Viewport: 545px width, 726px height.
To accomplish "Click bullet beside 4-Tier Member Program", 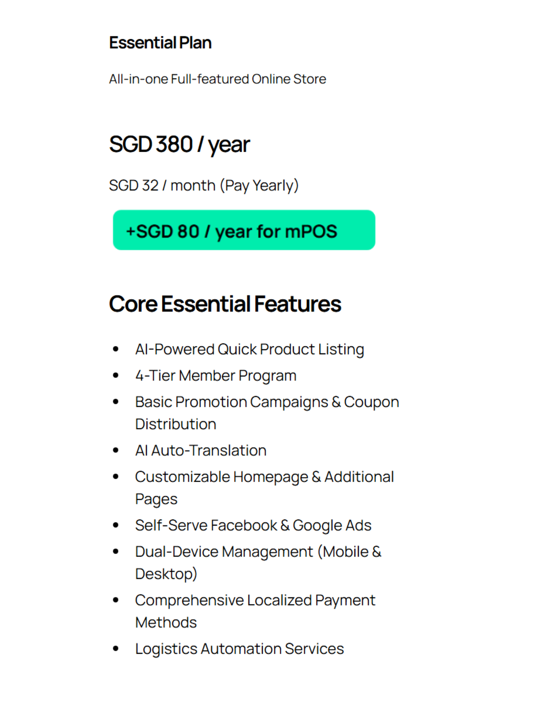I will click(x=116, y=375).
